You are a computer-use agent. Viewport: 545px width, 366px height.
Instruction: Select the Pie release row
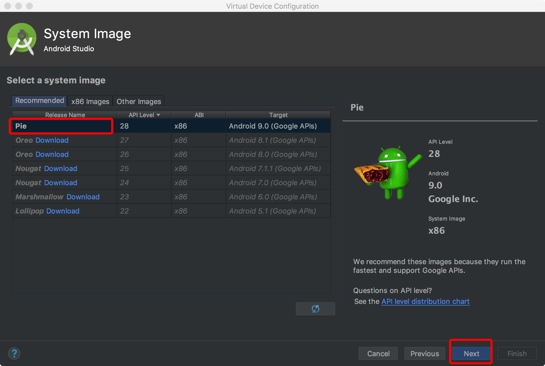[171, 126]
